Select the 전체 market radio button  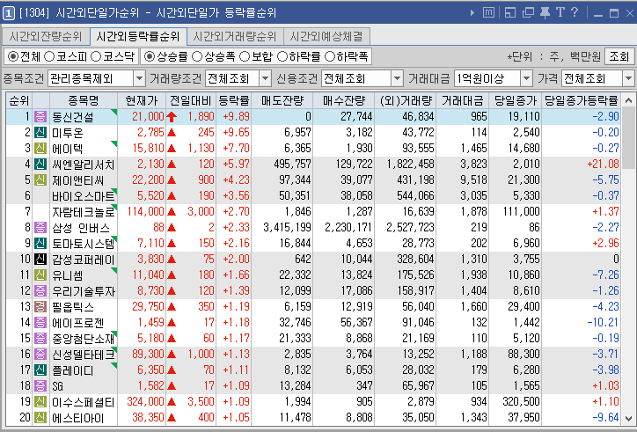pyautogui.click(x=13, y=56)
